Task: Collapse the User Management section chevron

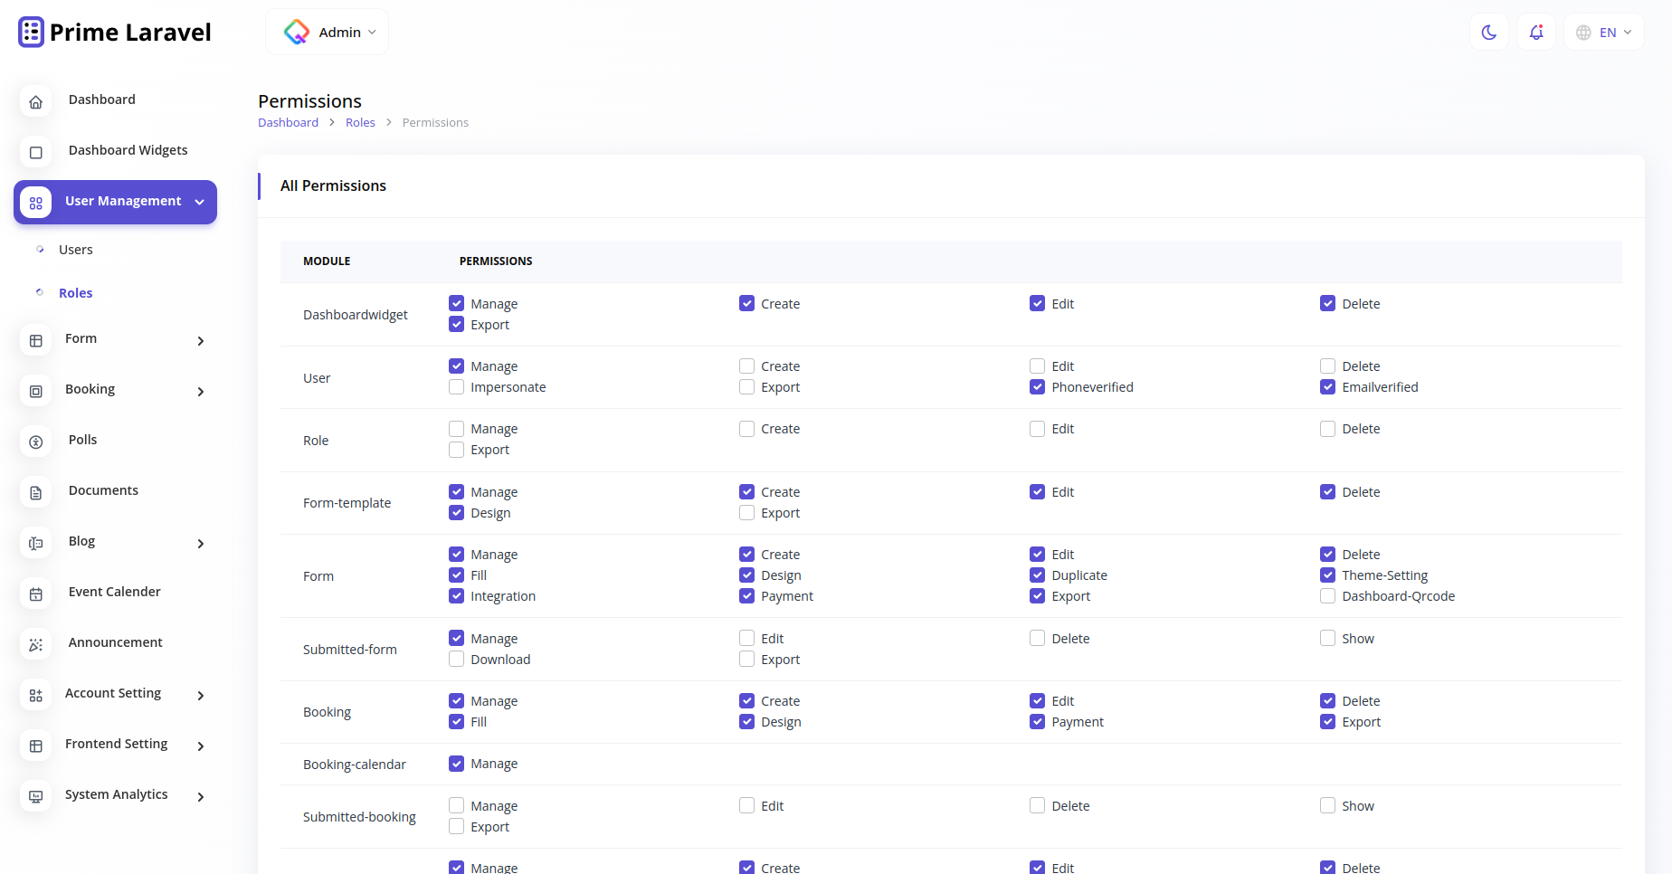Action: point(201,202)
